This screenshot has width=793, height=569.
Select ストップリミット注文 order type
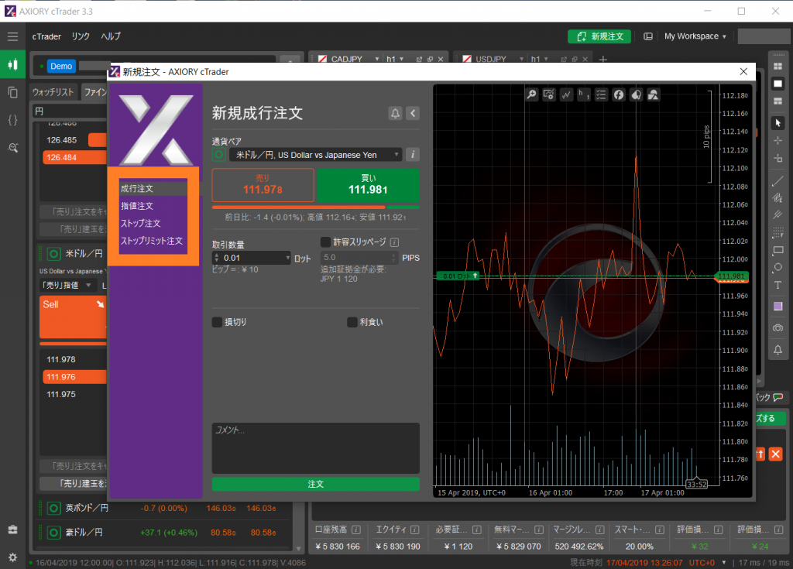click(x=153, y=241)
